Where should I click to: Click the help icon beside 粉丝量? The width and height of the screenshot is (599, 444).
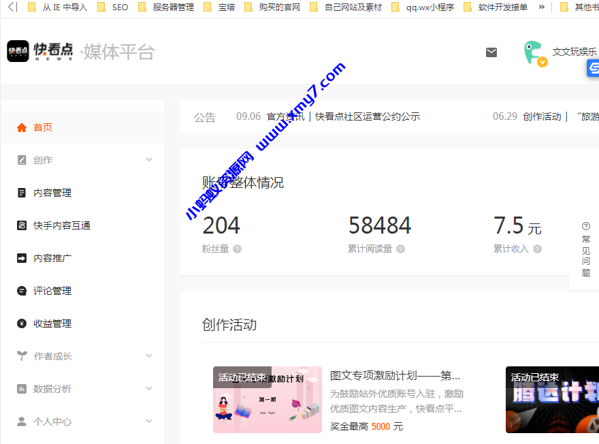(x=237, y=249)
